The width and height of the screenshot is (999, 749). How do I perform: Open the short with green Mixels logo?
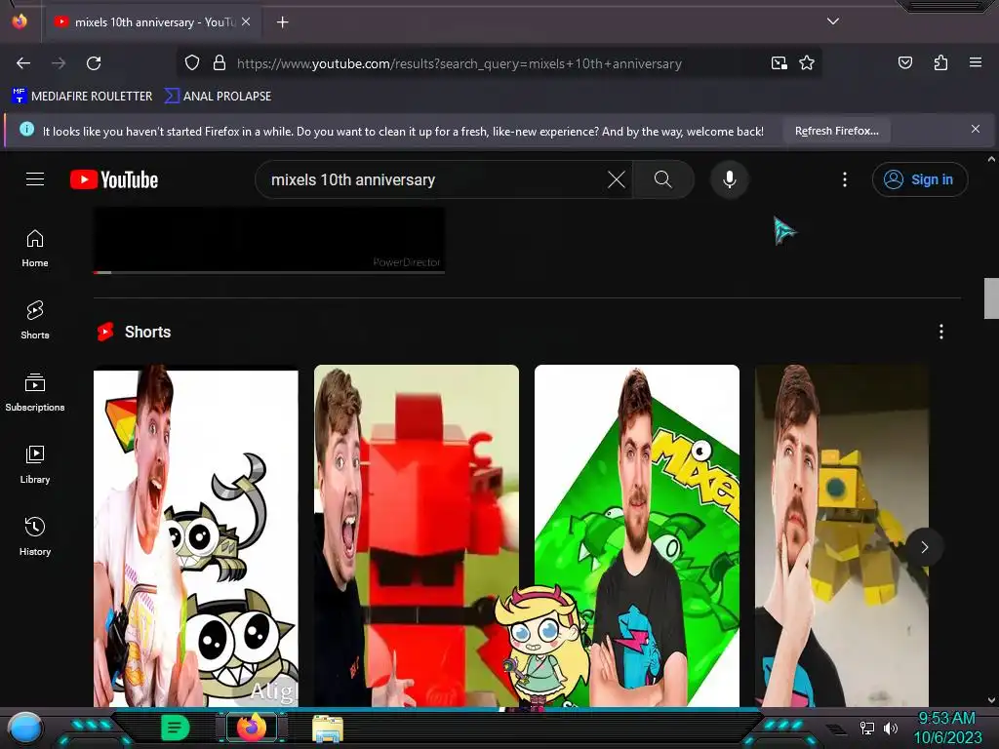tap(637, 536)
